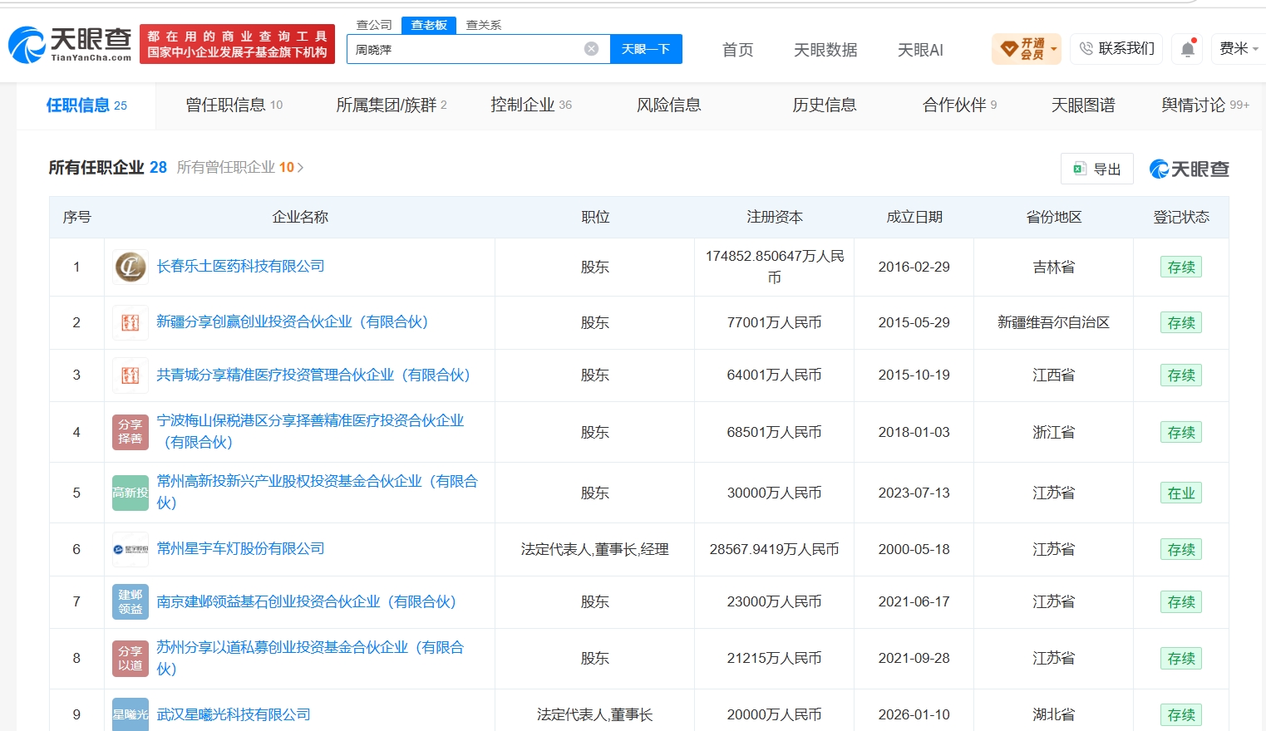Click the 注册资本 column header
This screenshot has height=731, width=1266.
pyautogui.click(x=775, y=217)
